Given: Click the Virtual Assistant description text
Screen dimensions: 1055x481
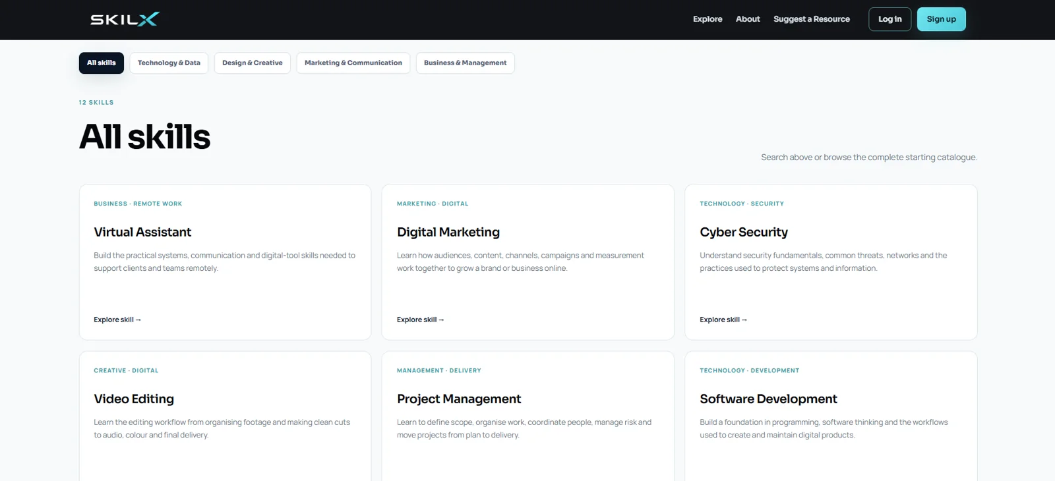Looking at the screenshot, I should point(224,262).
